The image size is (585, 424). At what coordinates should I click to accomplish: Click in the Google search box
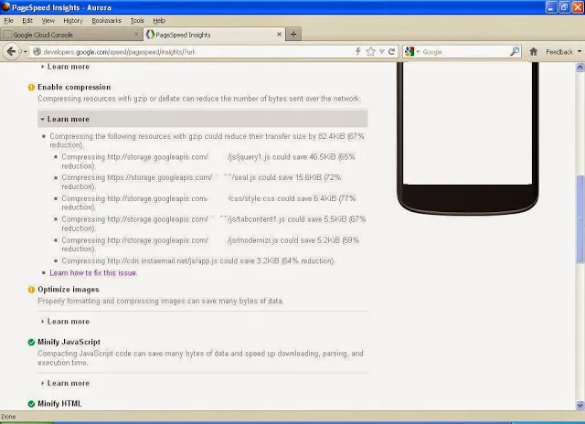[x=464, y=52]
